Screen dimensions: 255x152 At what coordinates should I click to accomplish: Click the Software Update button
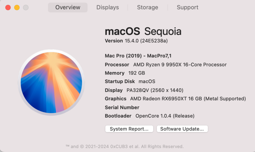(x=182, y=129)
